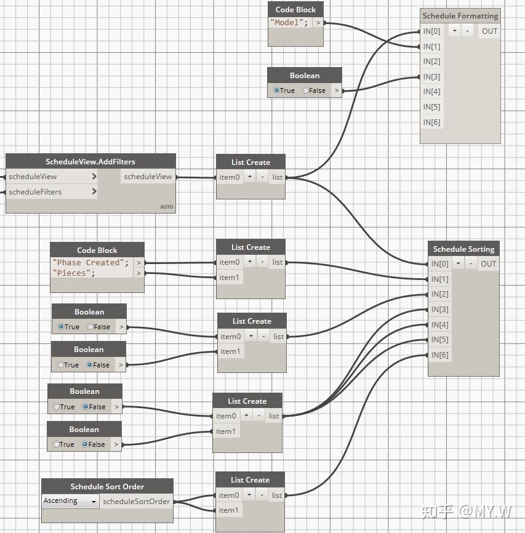This screenshot has width=525, height=533.
Task: Click plus on List Create after ScheduleView.AddFilters
Action: coord(250,177)
